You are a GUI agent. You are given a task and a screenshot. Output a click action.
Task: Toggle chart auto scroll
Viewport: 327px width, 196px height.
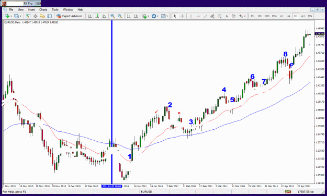coord(129,16)
